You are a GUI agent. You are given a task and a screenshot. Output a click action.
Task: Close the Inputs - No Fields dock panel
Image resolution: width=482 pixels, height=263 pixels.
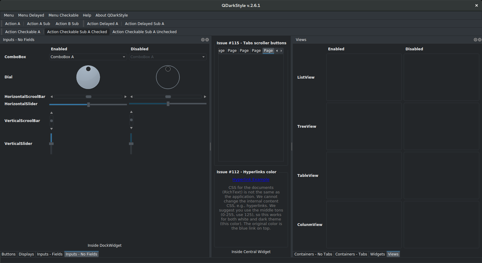point(207,40)
